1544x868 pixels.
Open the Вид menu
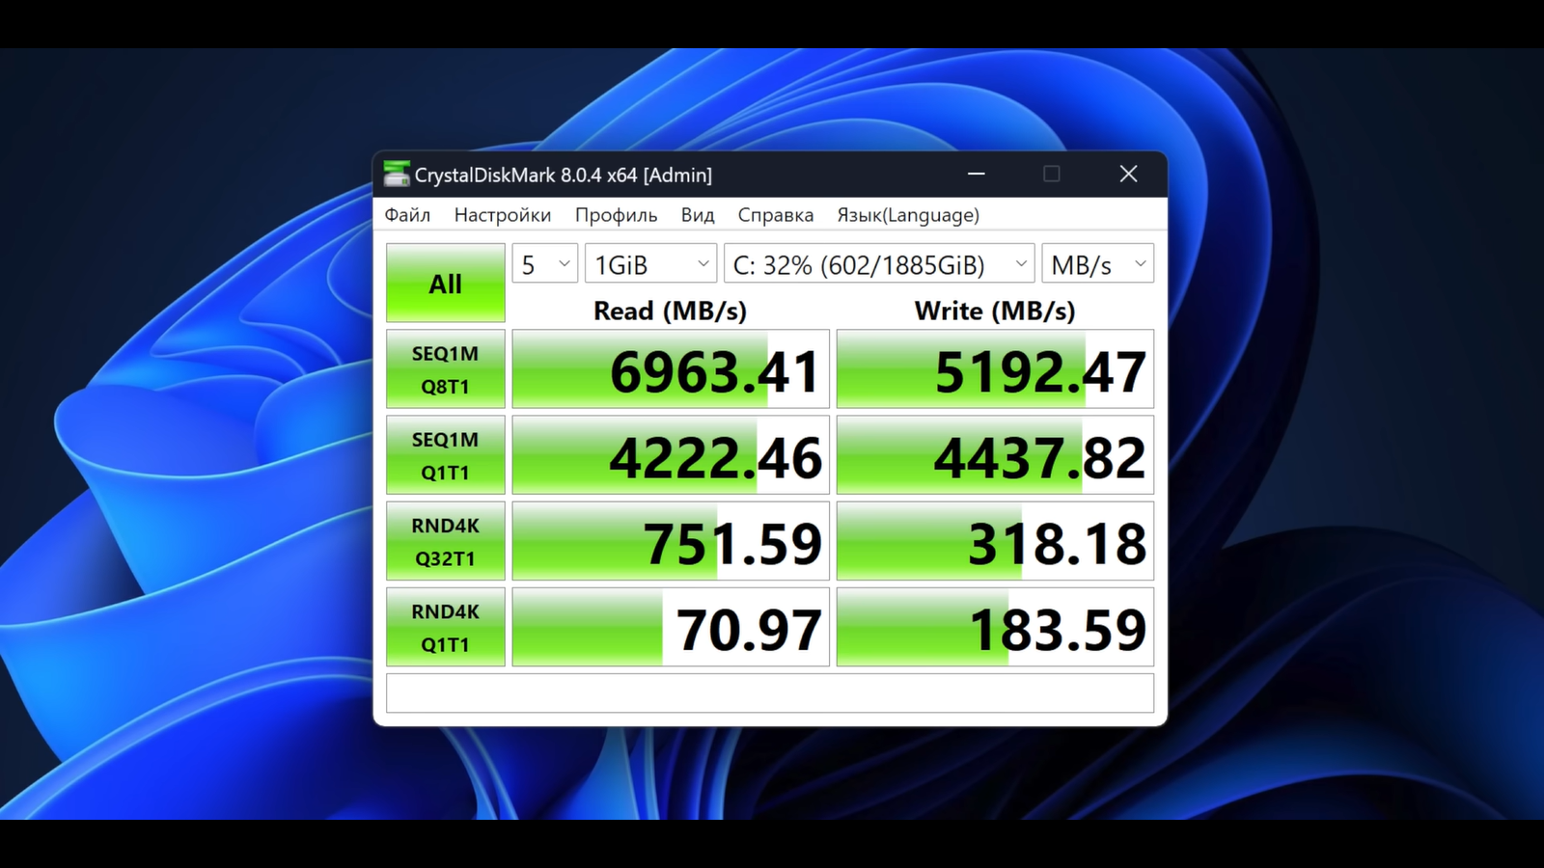[x=697, y=215]
